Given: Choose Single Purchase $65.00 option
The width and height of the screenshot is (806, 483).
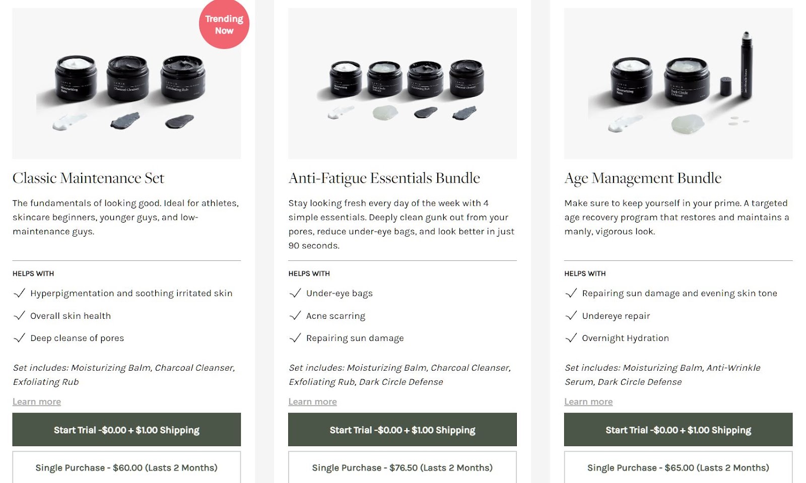Looking at the screenshot, I should (678, 467).
